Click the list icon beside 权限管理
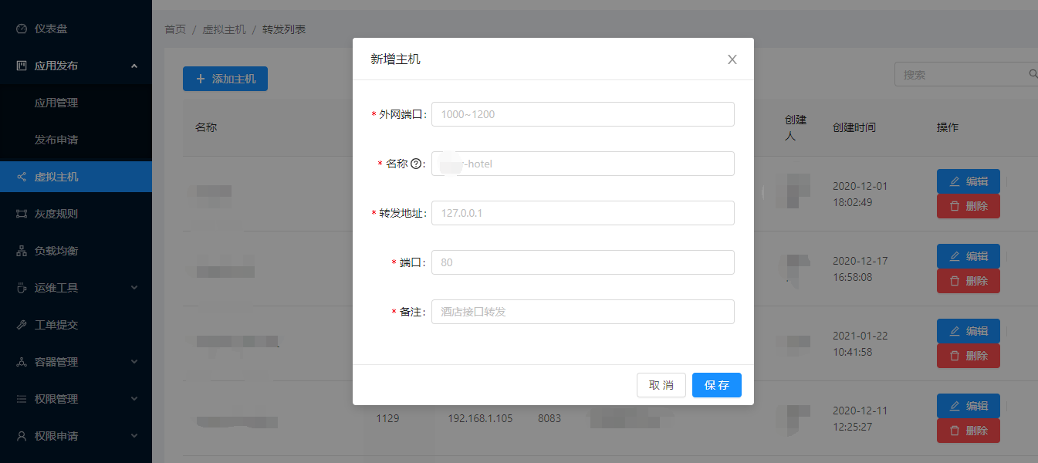Image resolution: width=1038 pixels, height=463 pixels. coord(22,399)
